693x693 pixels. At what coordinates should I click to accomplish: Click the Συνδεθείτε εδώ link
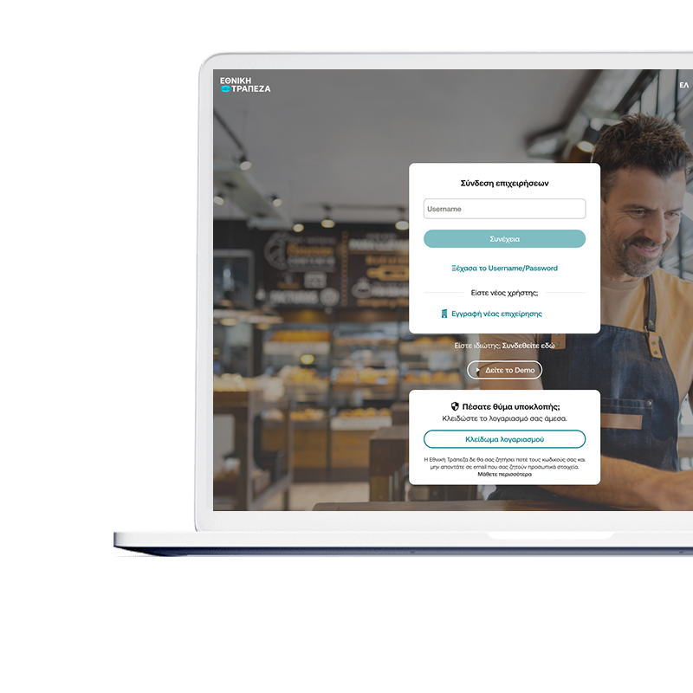(x=528, y=346)
